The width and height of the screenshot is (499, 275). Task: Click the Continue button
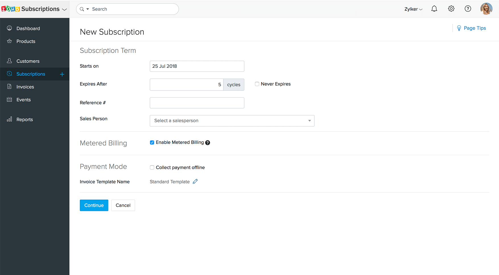(x=94, y=205)
